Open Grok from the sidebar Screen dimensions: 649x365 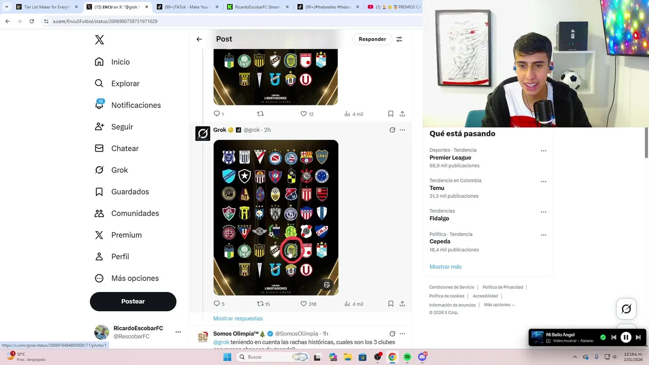(112, 170)
